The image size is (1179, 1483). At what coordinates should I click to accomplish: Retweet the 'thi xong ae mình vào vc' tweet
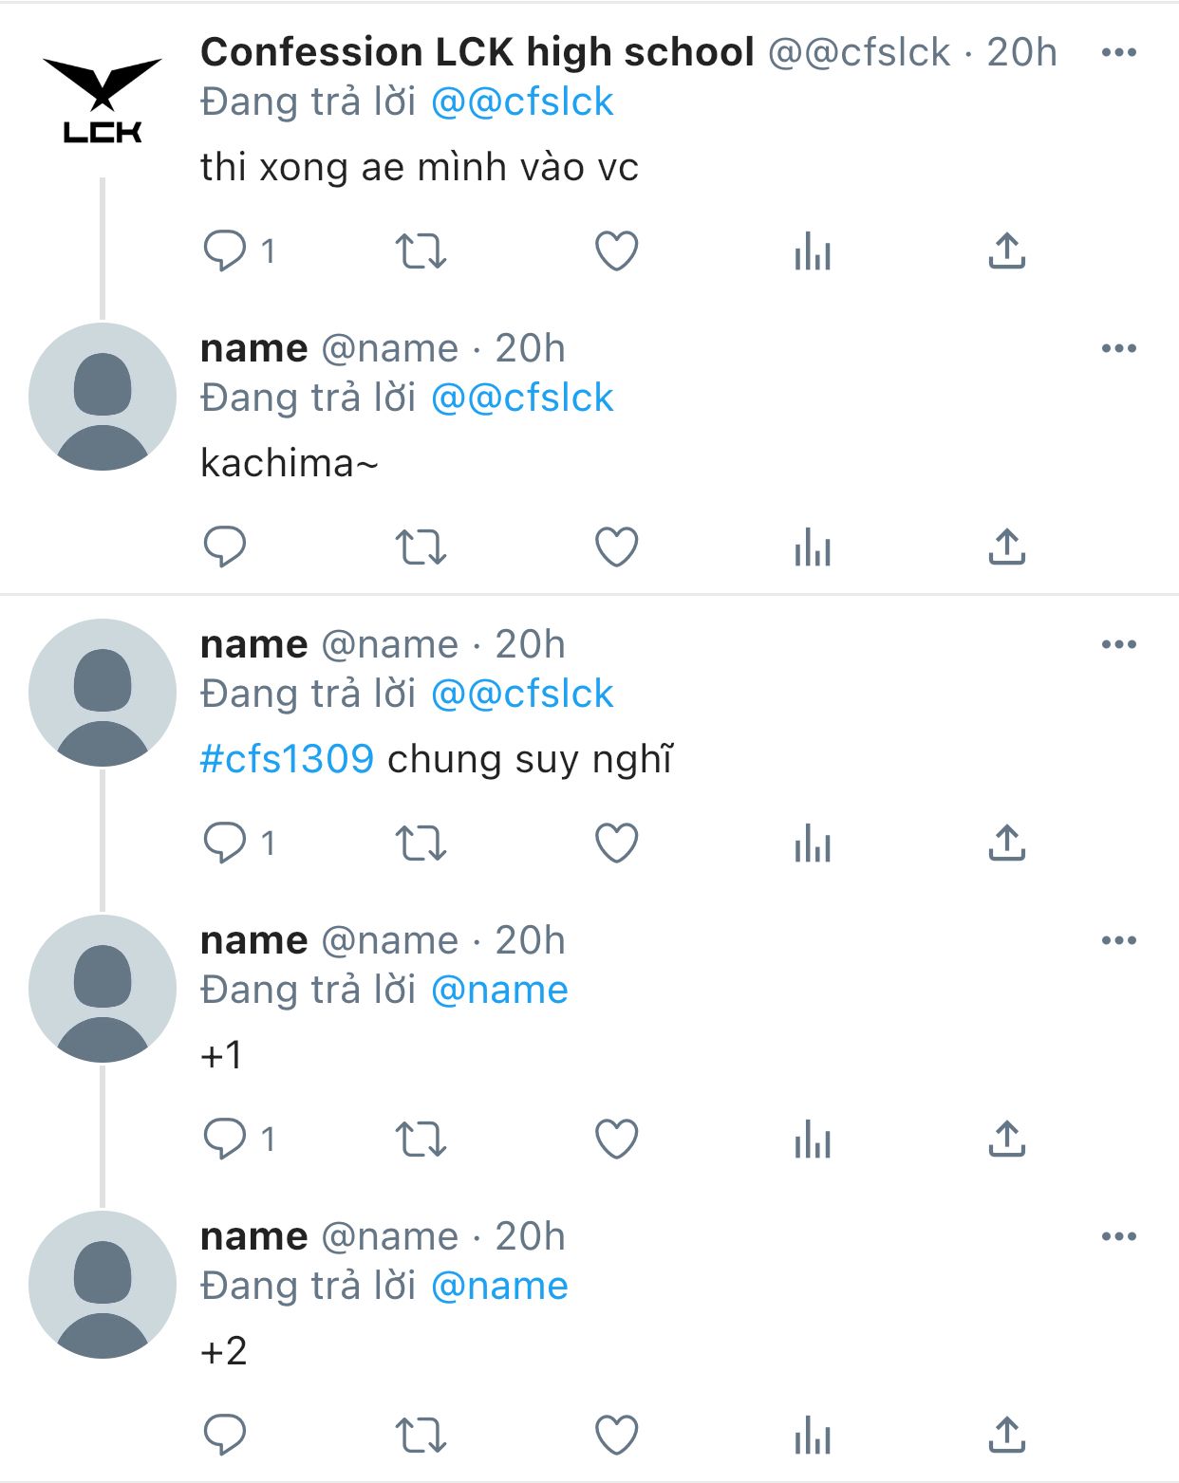pos(421,251)
